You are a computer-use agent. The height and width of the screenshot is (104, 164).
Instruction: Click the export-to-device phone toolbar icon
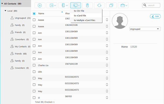64,5
